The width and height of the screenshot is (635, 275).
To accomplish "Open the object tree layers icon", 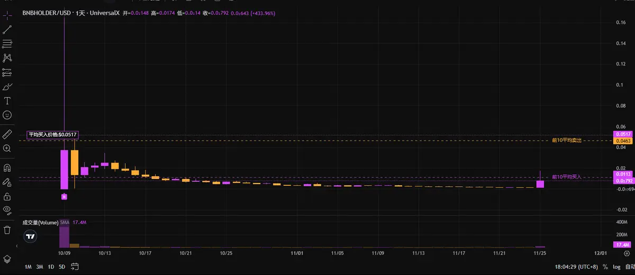I will click(7, 259).
